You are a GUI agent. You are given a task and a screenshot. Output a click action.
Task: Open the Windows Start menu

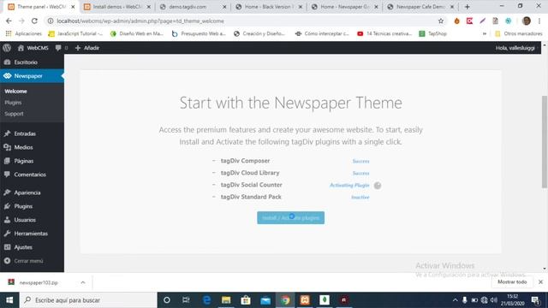9,300
